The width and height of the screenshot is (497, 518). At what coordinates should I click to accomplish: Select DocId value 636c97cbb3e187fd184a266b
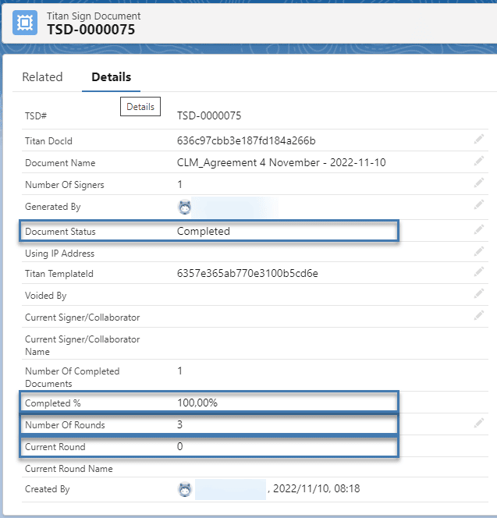(x=247, y=140)
